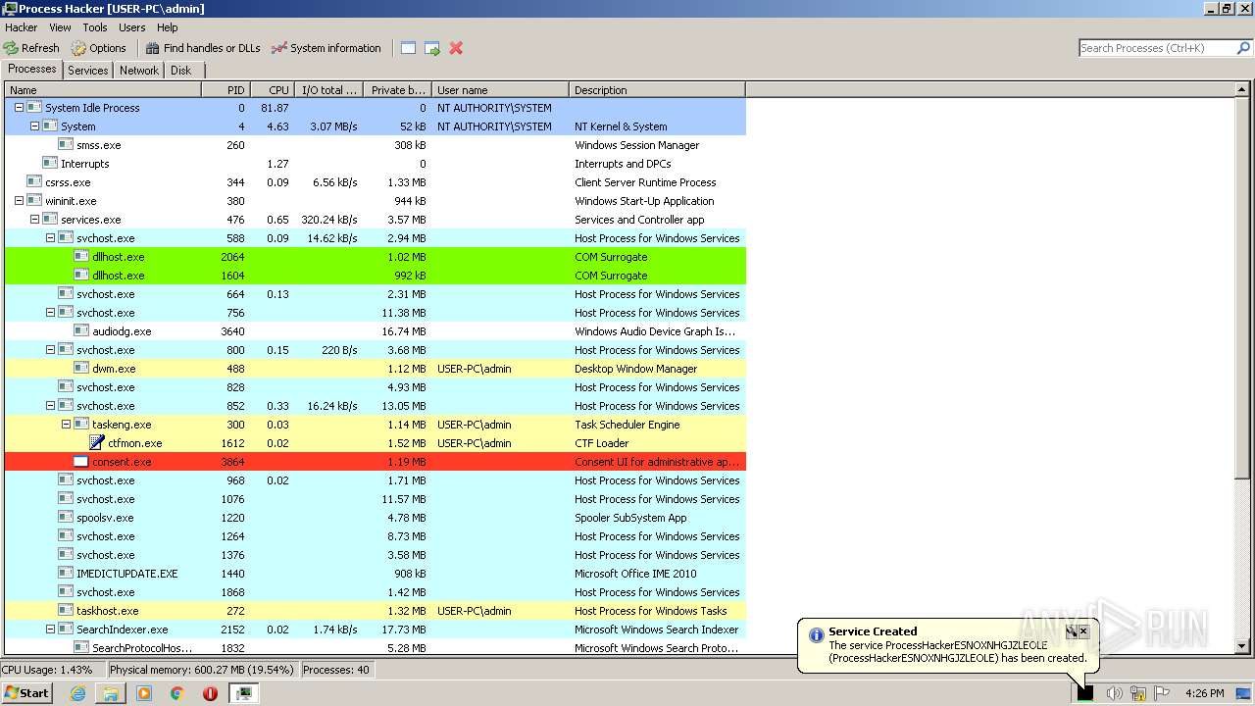
Task: Collapse svchost.exe PID 800 node
Action: click(x=50, y=350)
